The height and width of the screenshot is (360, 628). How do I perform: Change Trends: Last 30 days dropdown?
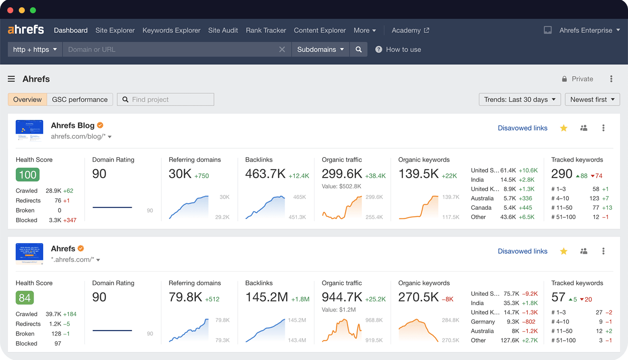coord(520,99)
